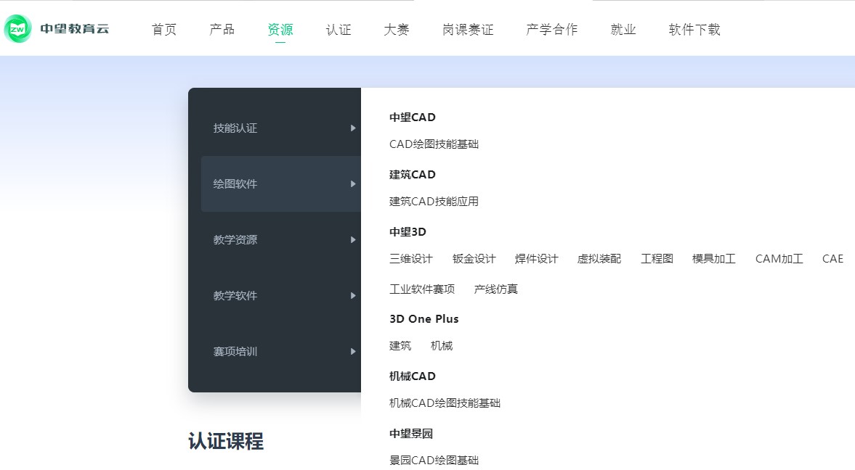
Task: Open the 景园CAD绘图基础 link
Action: pos(434,461)
